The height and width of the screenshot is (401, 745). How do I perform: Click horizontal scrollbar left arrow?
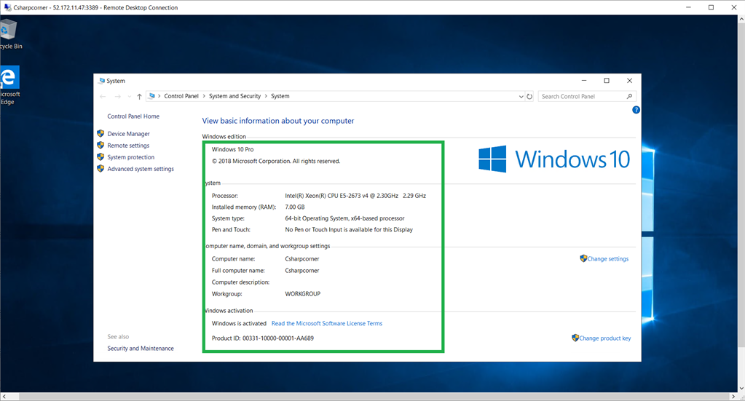[x=4, y=396]
